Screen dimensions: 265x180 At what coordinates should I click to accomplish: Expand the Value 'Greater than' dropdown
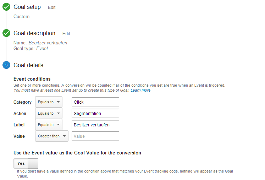tap(51, 136)
